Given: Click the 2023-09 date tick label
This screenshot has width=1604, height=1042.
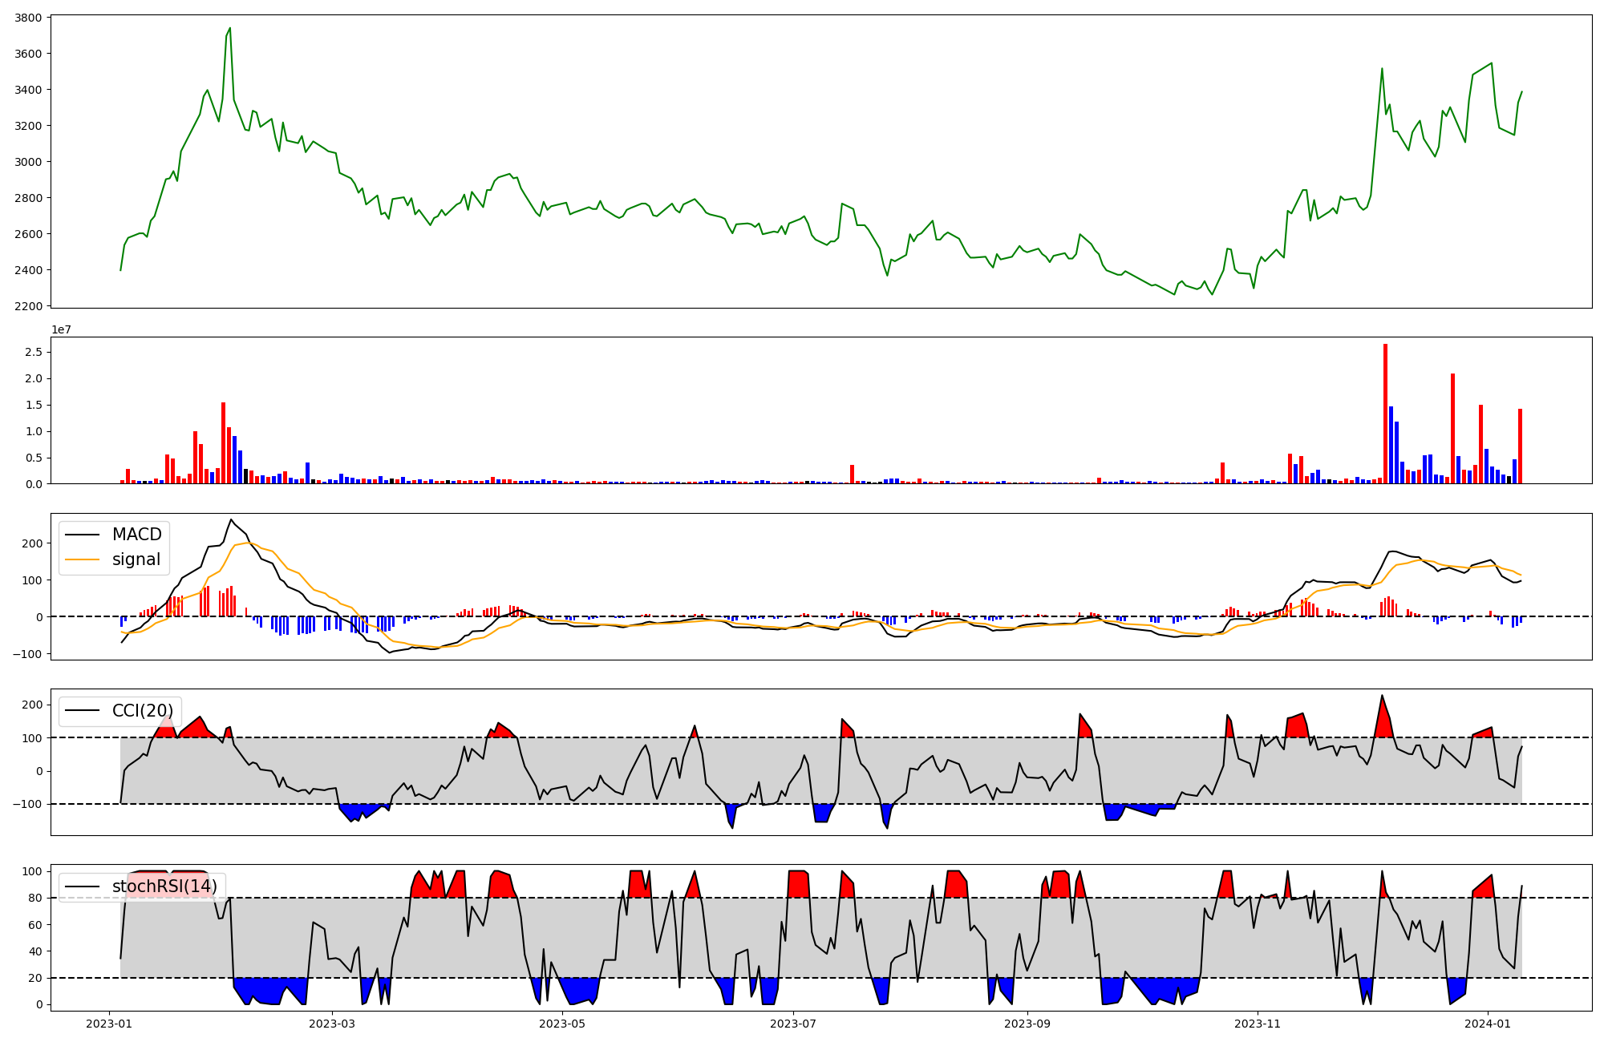Looking at the screenshot, I should point(1027,1024).
